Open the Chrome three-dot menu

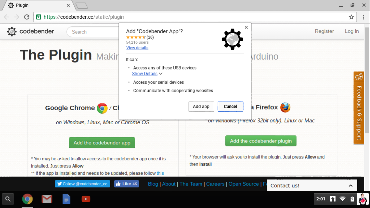pyautogui.click(x=363, y=17)
